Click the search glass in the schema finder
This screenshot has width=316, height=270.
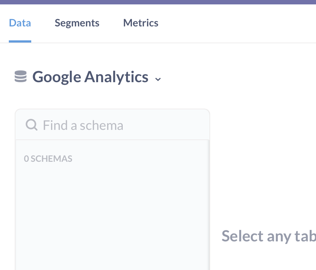[32, 125]
